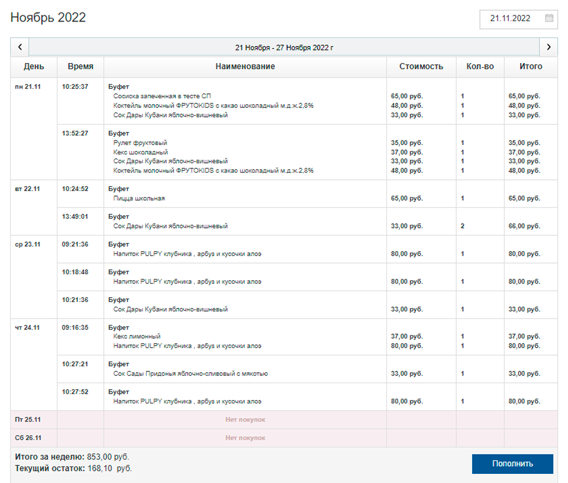This screenshot has height=483, width=568.
Task: Click Буфет label in the 10:24:52 purchase
Action: click(x=119, y=189)
